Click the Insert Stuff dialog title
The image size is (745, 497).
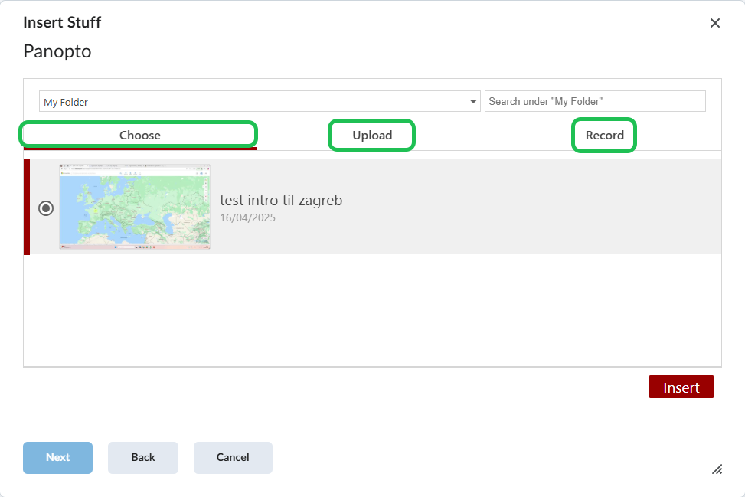(x=62, y=22)
